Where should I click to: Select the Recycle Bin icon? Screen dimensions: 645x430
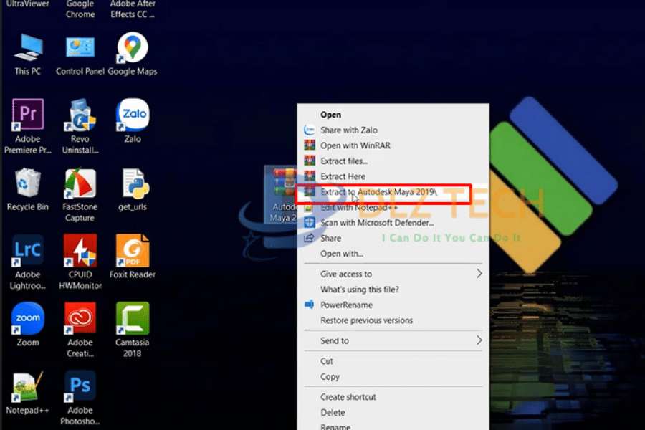click(x=28, y=184)
